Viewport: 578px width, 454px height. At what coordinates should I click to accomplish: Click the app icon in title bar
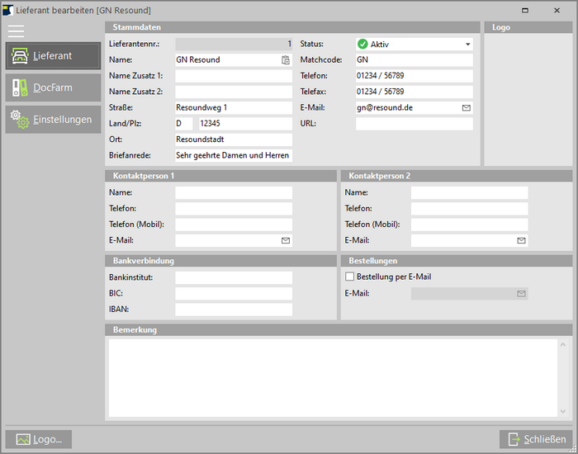click(x=7, y=10)
